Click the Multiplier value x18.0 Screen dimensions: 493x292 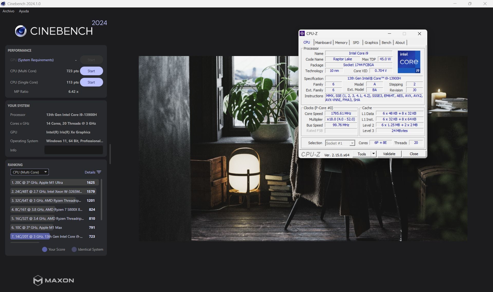point(341,119)
